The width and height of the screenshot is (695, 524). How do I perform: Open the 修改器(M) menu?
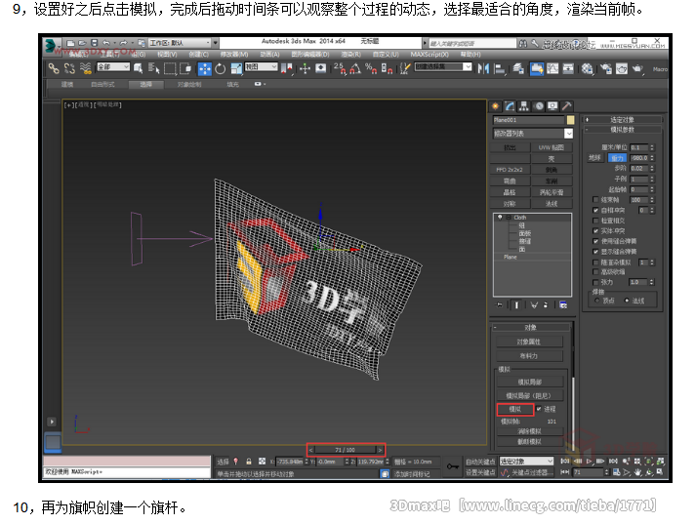[x=234, y=54]
